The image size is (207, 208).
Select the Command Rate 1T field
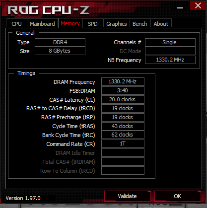[x=123, y=143]
